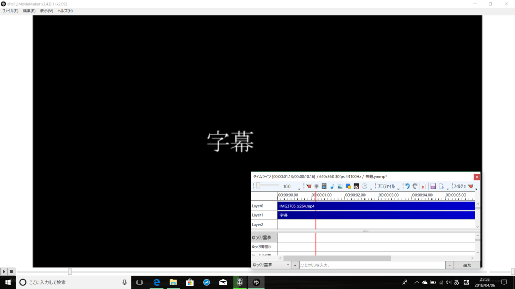Open the フィルタ filter dropdown
Image resolution: width=515 pixels, height=289 pixels.
pos(464,186)
